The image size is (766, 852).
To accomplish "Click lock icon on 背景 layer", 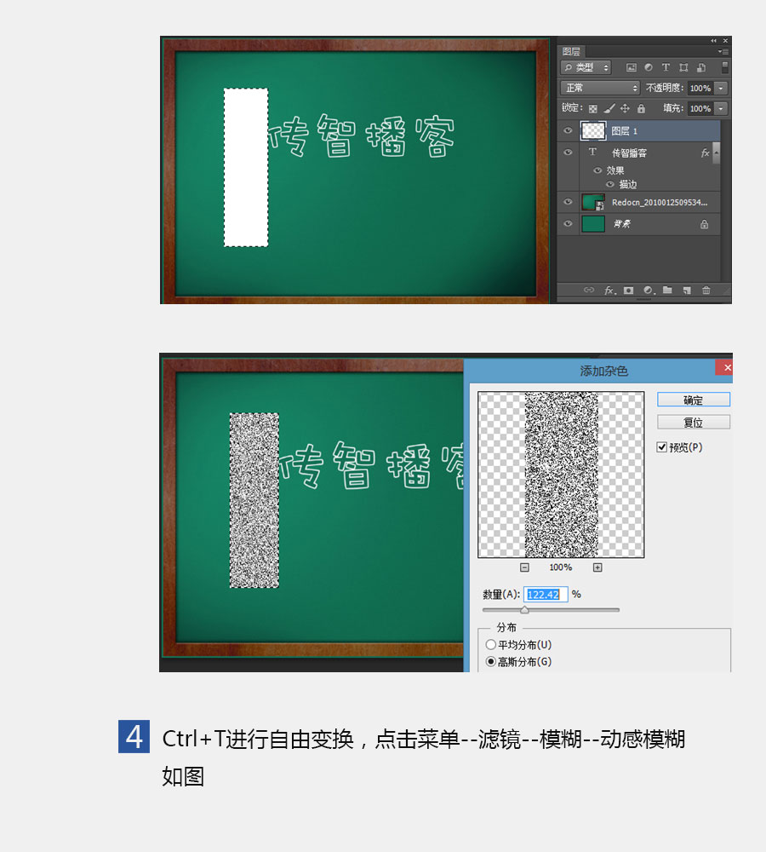I will click(704, 224).
